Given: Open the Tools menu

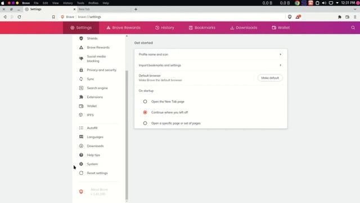Looking at the screenshot, I should pyautogui.click(x=80, y=3).
